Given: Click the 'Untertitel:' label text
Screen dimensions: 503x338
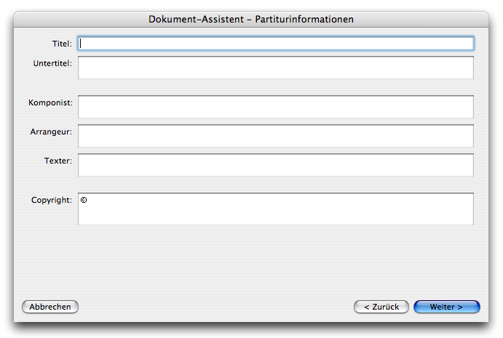Looking at the screenshot, I should pos(52,63).
